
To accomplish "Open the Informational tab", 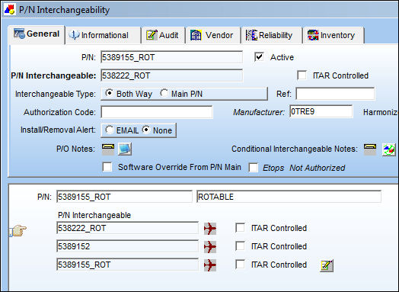I will click(103, 35).
